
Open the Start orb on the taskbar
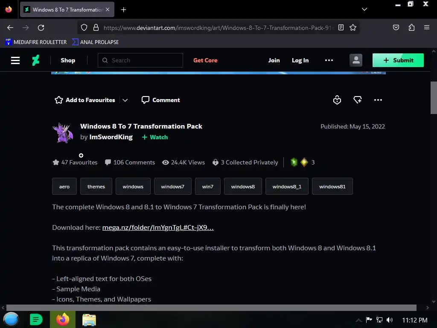pos(11,319)
